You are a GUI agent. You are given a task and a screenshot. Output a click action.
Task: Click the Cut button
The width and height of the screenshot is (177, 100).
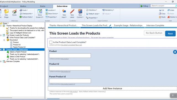(x=162, y=10)
